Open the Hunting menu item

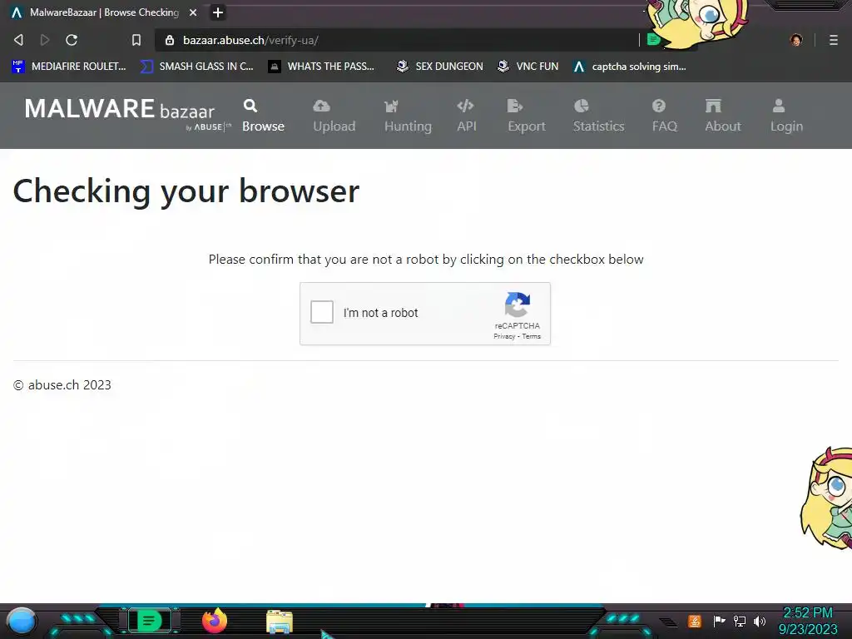[x=408, y=116]
